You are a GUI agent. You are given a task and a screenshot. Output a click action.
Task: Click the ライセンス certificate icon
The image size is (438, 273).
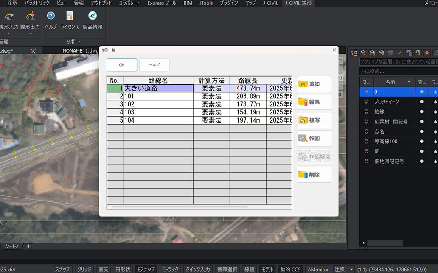pos(70,16)
